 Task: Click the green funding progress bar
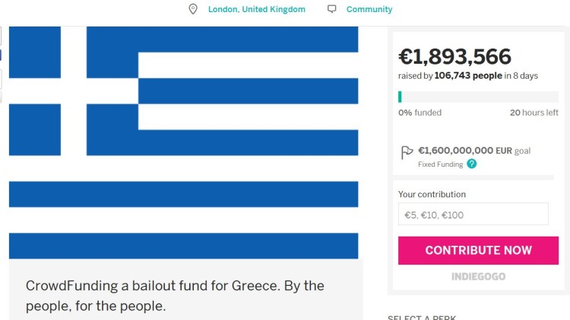[x=478, y=96]
